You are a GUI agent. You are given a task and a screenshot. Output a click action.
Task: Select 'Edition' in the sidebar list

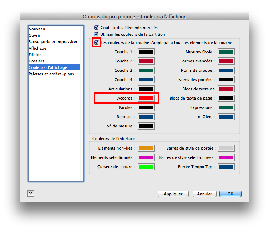tap(35, 55)
